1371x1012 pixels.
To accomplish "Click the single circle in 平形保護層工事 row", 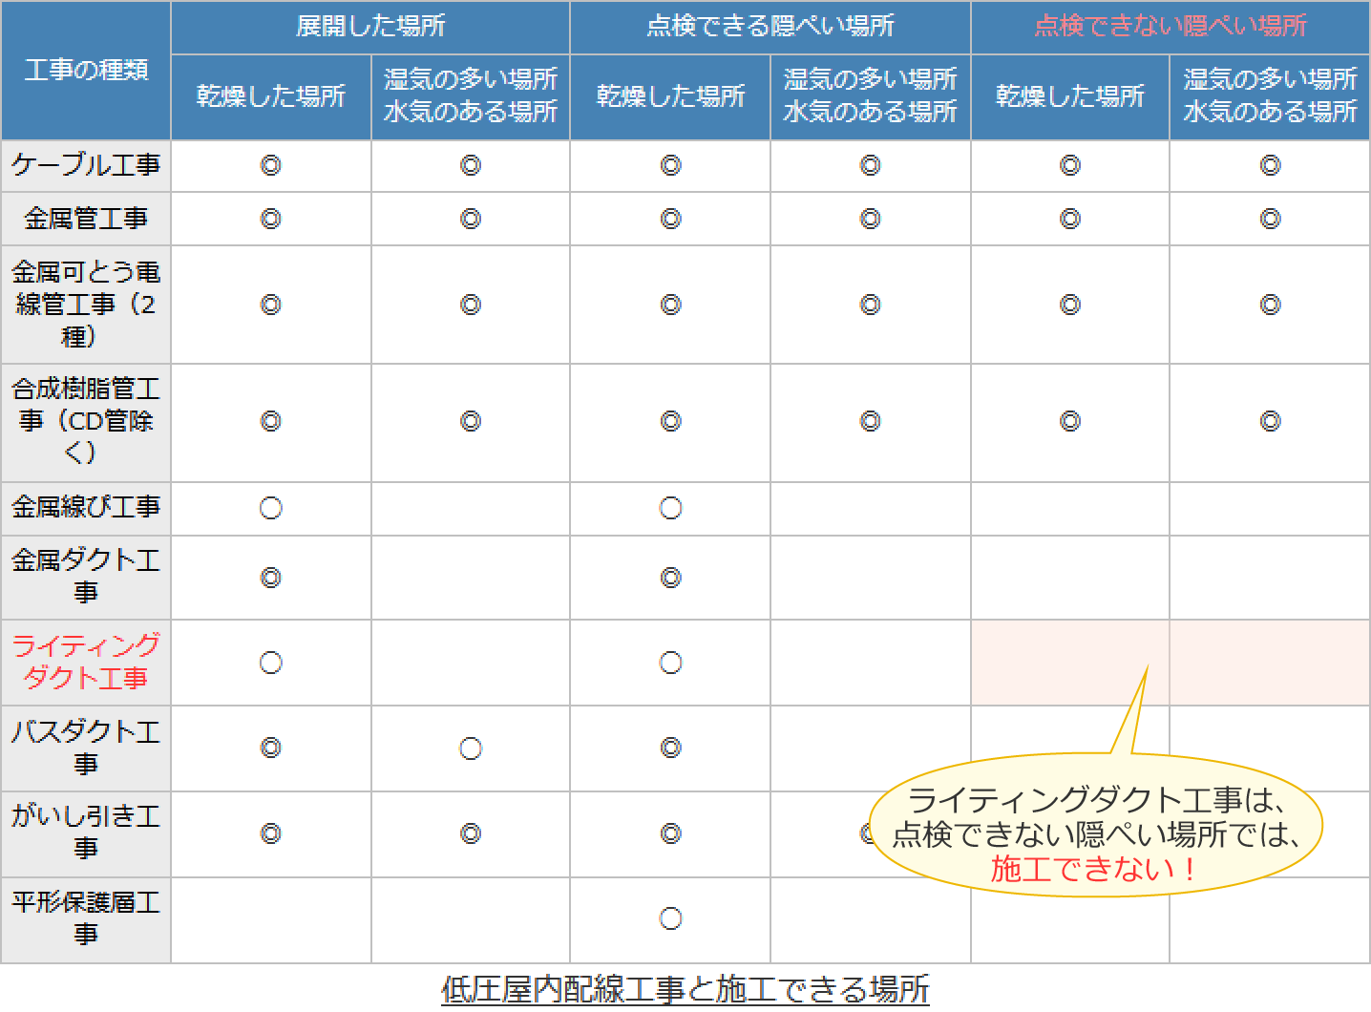I will (670, 918).
